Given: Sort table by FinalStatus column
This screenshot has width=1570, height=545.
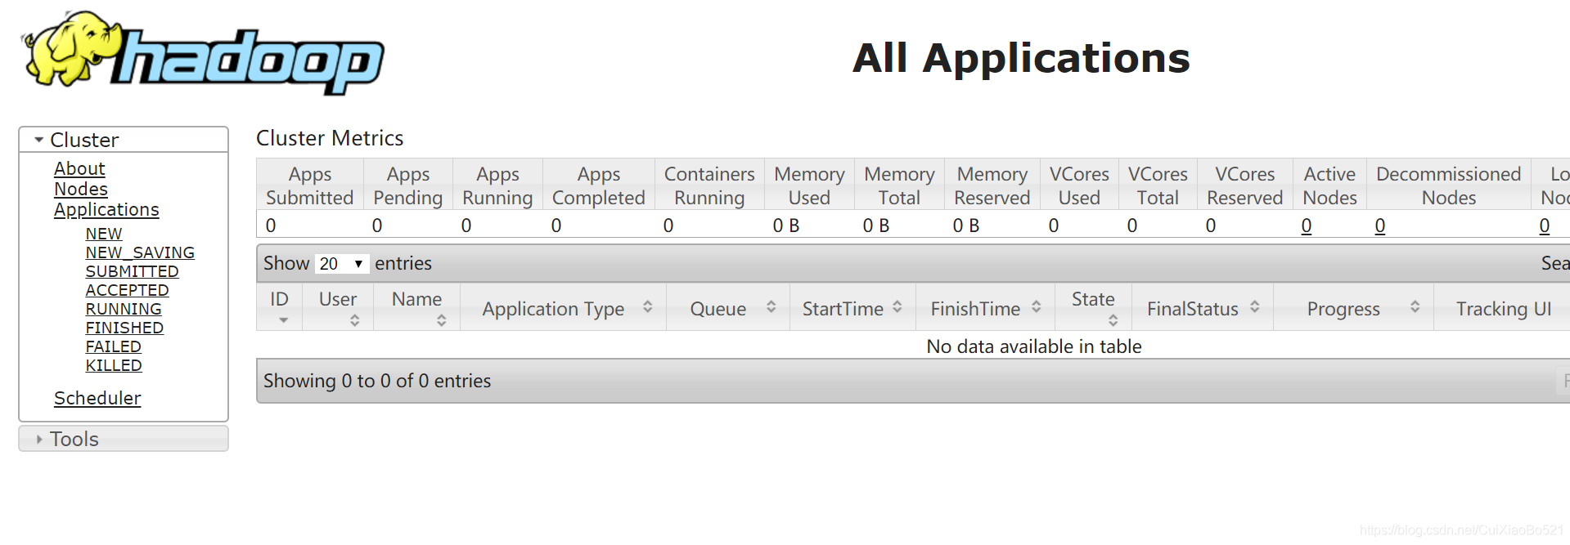Looking at the screenshot, I should point(1203,307).
